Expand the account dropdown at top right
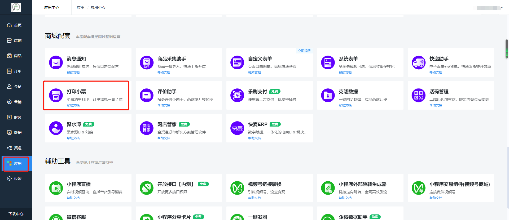 click(502, 7)
